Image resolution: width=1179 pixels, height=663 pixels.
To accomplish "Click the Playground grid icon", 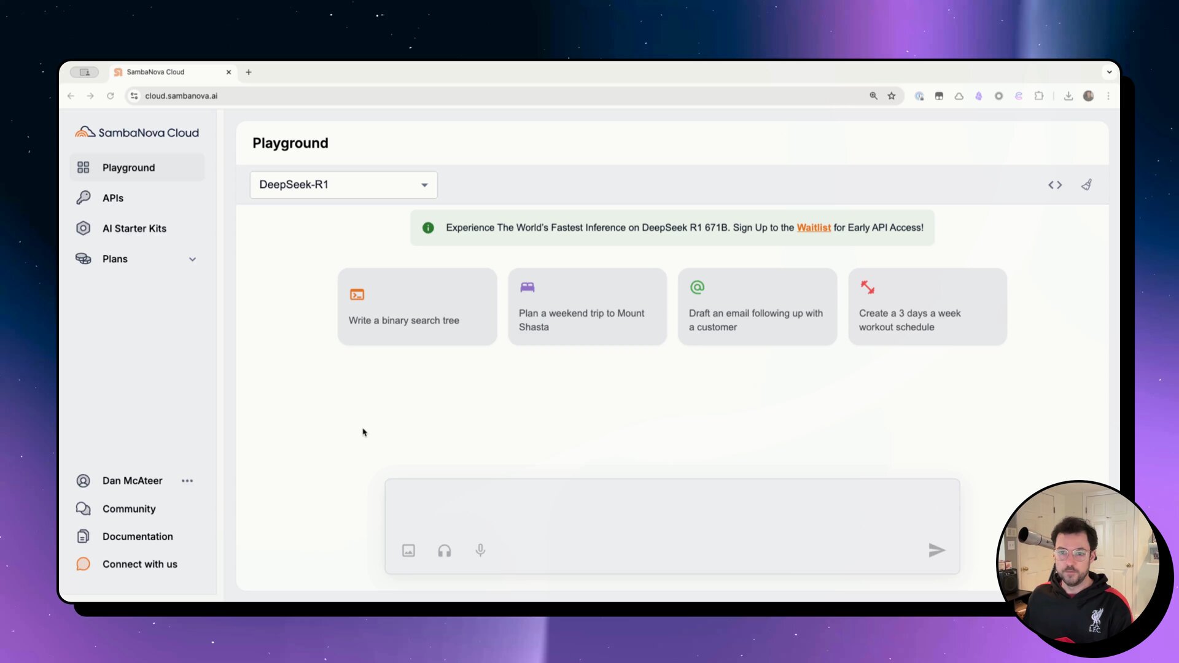I will tap(83, 168).
